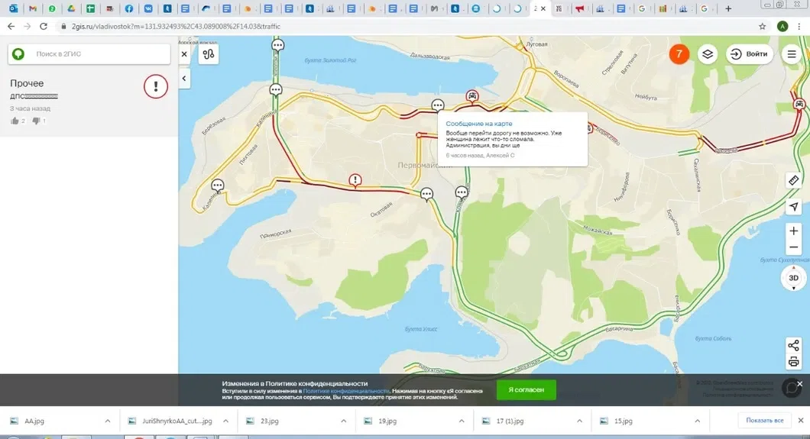Click the orange traffic score 7 badge
Viewport: 810px width, 439px height.
click(679, 54)
